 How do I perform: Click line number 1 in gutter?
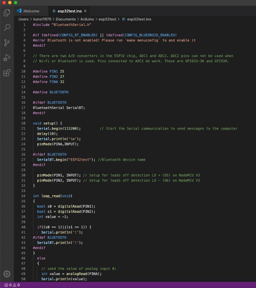click(24, 24)
